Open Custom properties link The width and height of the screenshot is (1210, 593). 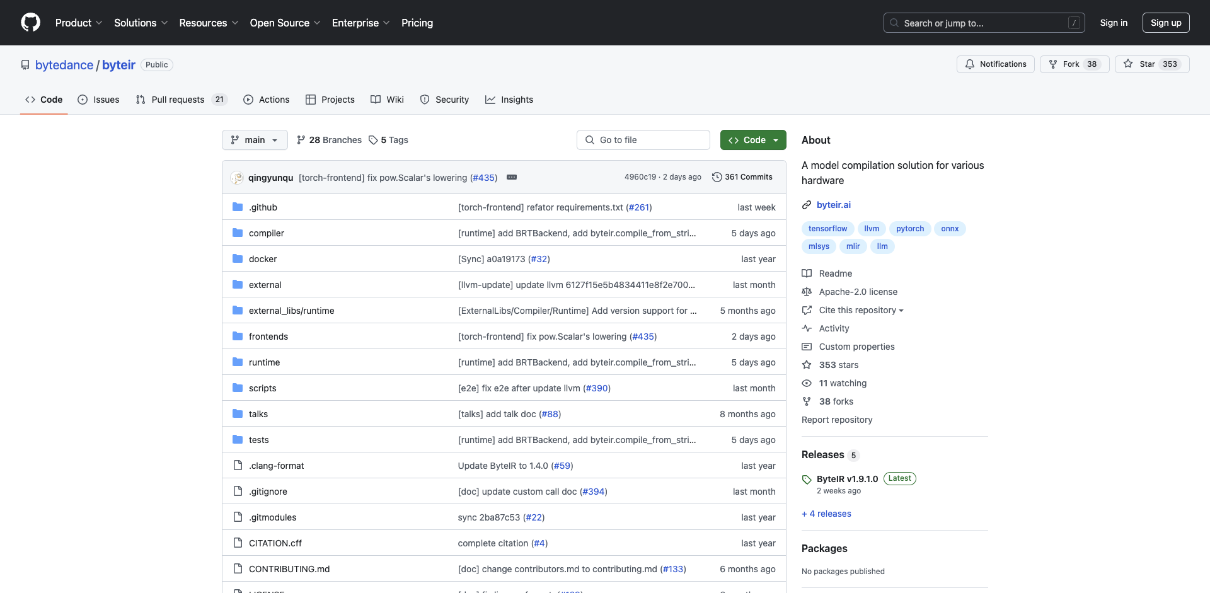[856, 347]
